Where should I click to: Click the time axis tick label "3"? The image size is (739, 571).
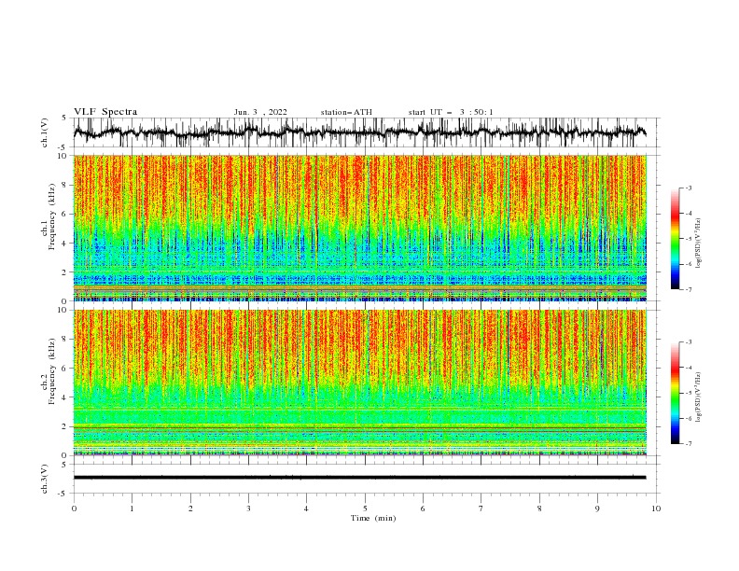pyautogui.click(x=248, y=508)
